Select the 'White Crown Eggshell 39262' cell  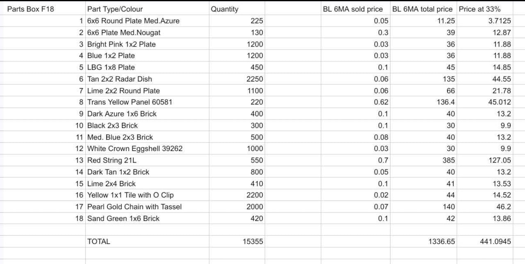(x=147, y=149)
